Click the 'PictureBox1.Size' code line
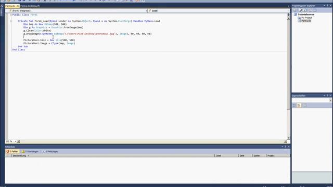 click(x=49, y=40)
